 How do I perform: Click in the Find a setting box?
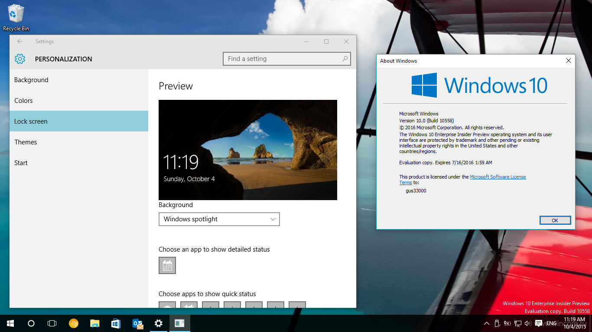(x=287, y=59)
